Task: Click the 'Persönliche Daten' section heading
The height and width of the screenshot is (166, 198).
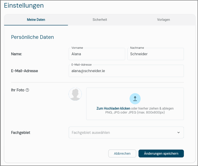Action: pos(33,37)
